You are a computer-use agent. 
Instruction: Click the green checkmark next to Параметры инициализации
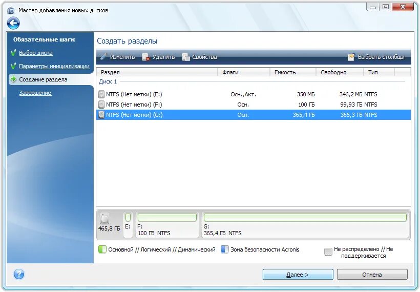pyautogui.click(x=13, y=66)
